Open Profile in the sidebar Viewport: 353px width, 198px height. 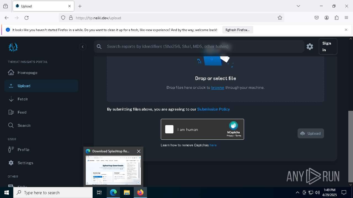click(x=41, y=150)
